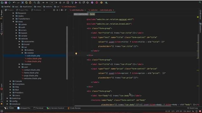This screenshot has height=113, width=202.
Task: Open the TODO tool window
Action: click(9, 108)
